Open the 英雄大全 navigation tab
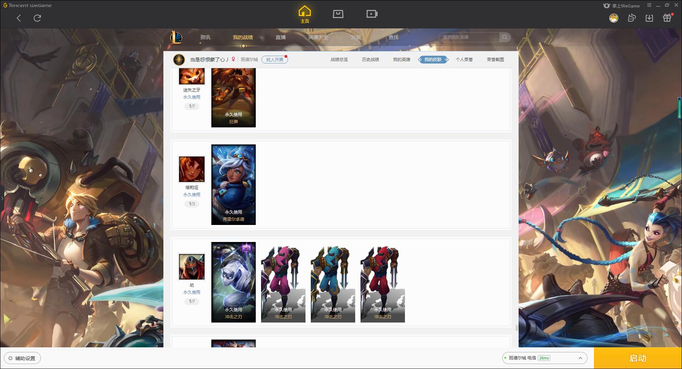The height and width of the screenshot is (369, 682). [318, 37]
